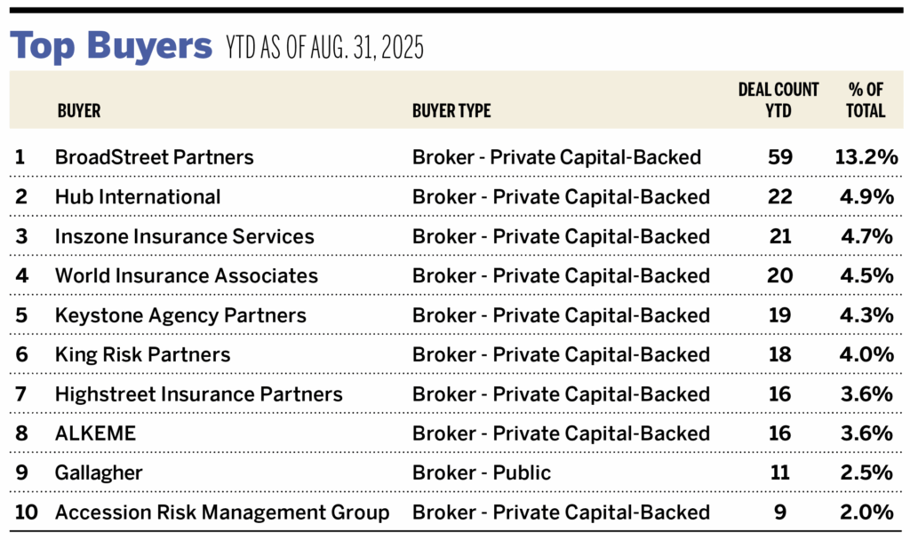Click the BUYER column header
The image size is (910, 540).
78,111
